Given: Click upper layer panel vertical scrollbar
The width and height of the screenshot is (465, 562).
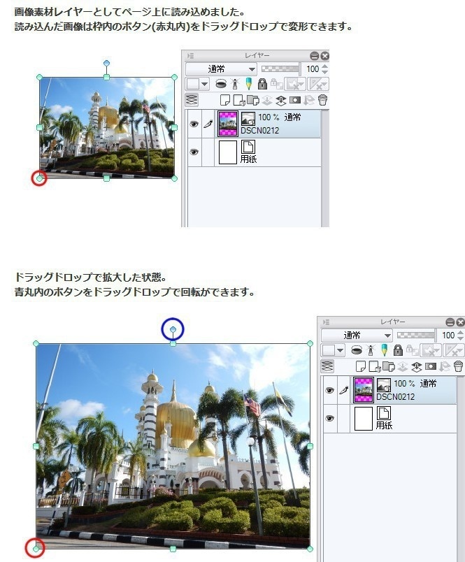Looking at the screenshot, I should 325,168.
